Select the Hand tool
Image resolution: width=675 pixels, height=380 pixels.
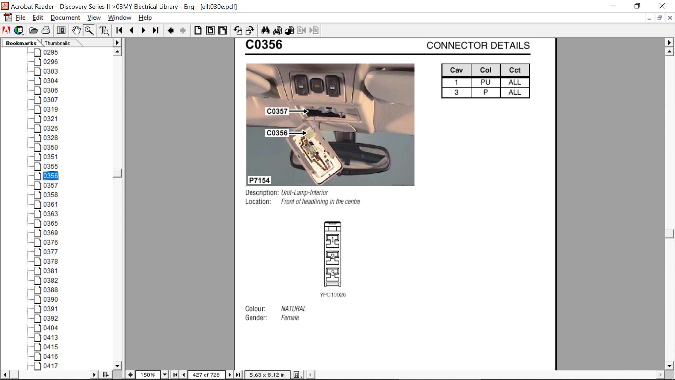(x=76, y=31)
